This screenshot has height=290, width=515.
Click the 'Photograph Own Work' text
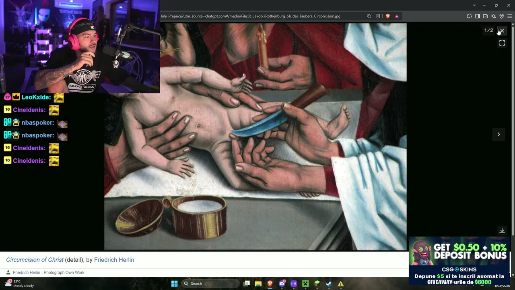coord(64,273)
